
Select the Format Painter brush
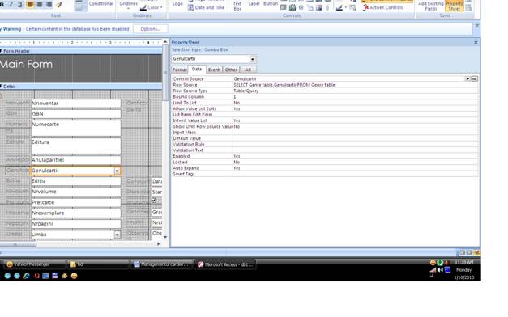tap(59, 5)
